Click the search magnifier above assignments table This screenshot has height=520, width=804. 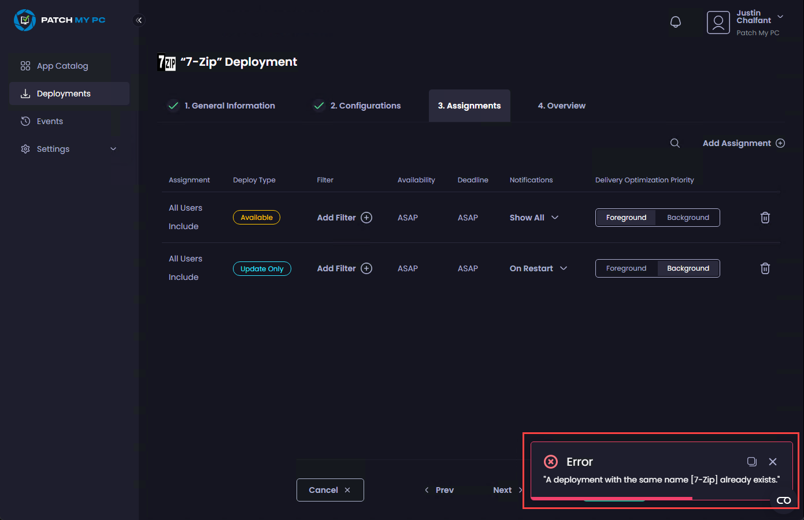[x=675, y=143]
